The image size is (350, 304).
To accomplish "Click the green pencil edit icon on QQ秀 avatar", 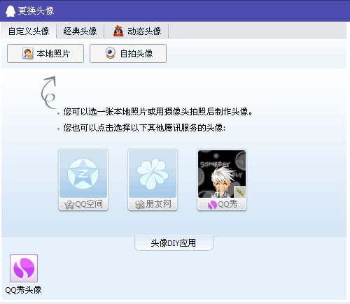I will point(239,191).
